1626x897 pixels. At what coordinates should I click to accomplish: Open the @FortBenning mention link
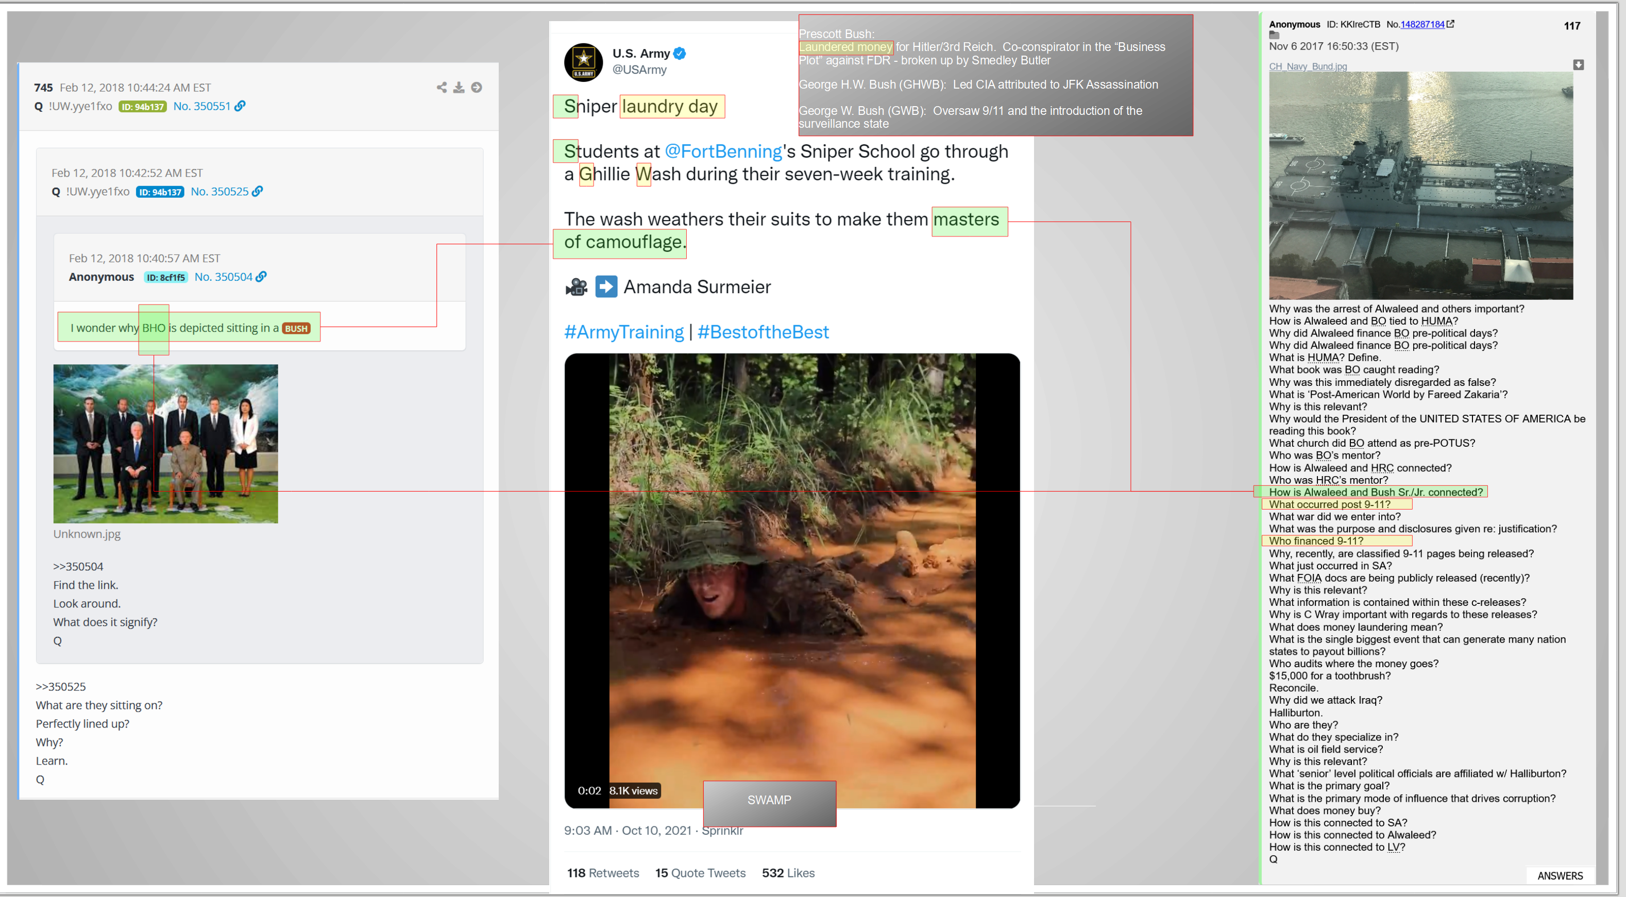click(x=723, y=151)
